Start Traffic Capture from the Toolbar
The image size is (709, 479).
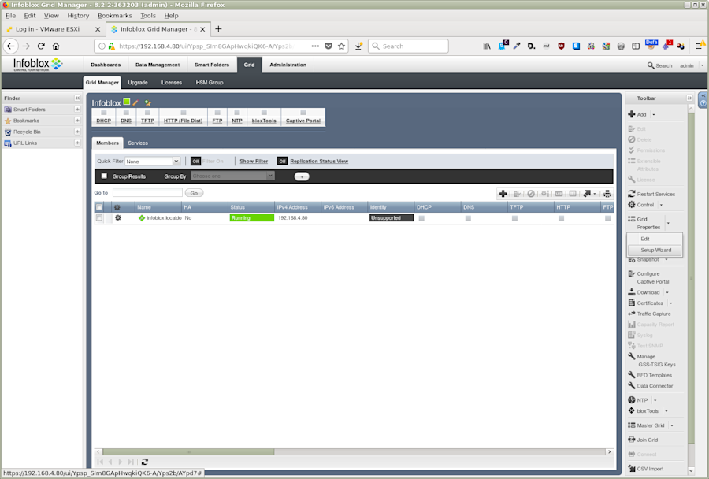coord(649,314)
